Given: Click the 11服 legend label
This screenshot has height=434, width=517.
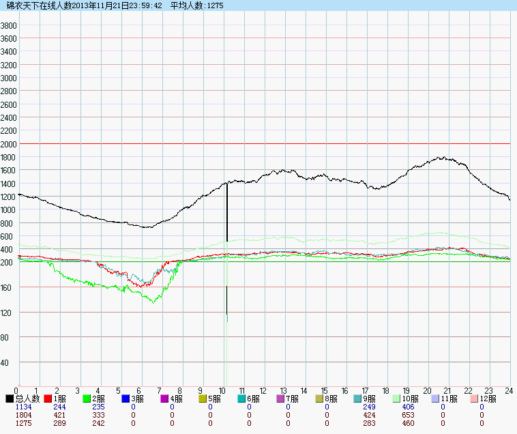Looking at the screenshot, I should [449, 399].
